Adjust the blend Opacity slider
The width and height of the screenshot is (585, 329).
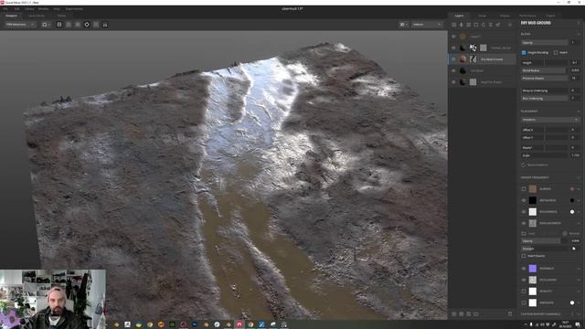[545, 43]
